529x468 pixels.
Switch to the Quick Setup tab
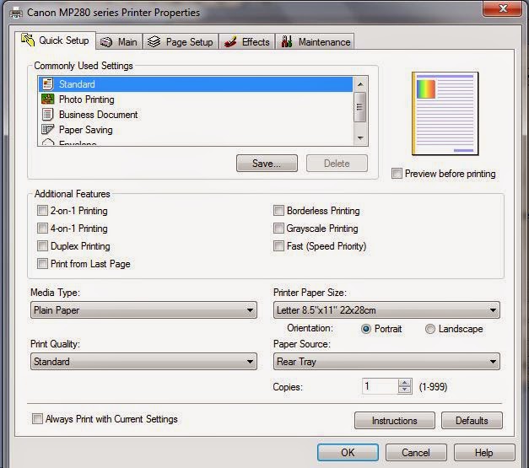coord(56,40)
